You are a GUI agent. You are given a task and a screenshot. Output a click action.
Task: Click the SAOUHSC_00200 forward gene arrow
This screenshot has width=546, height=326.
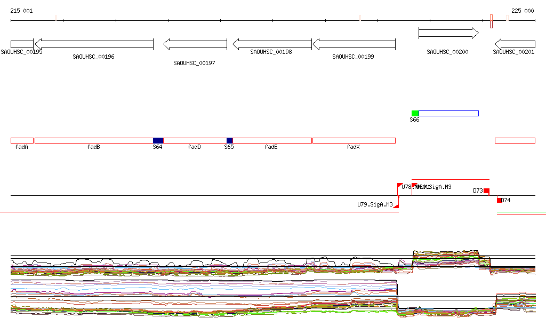tap(448, 33)
